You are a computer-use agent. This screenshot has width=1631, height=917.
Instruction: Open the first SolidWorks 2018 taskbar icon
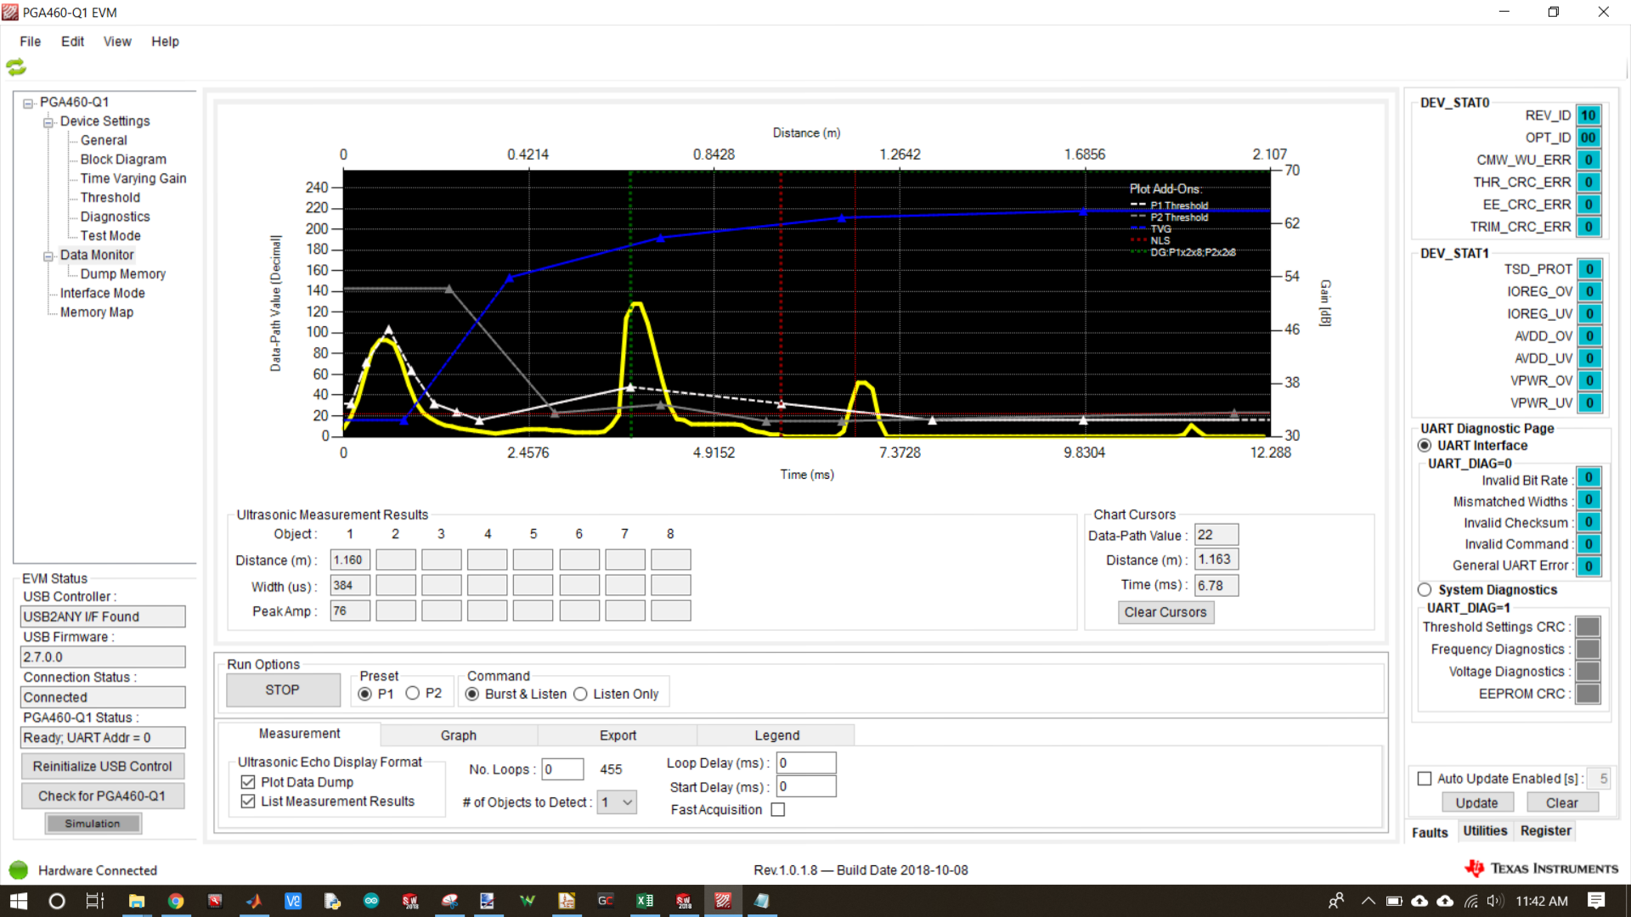click(410, 901)
